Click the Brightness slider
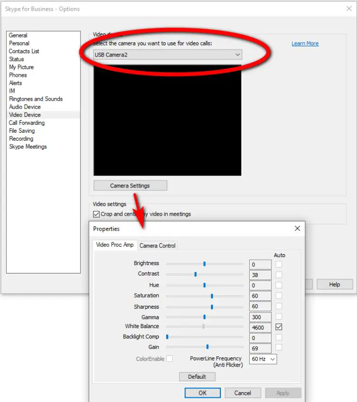This screenshot has height=402, width=357. (x=204, y=264)
